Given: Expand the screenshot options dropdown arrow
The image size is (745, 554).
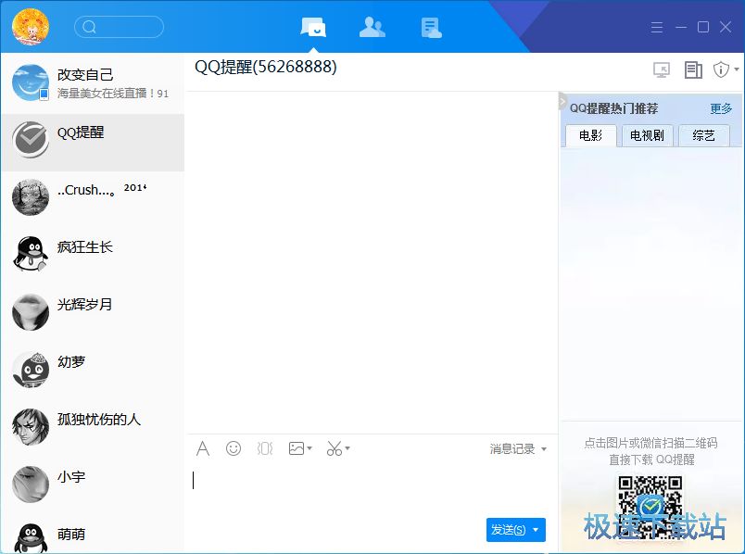Looking at the screenshot, I should click(347, 448).
